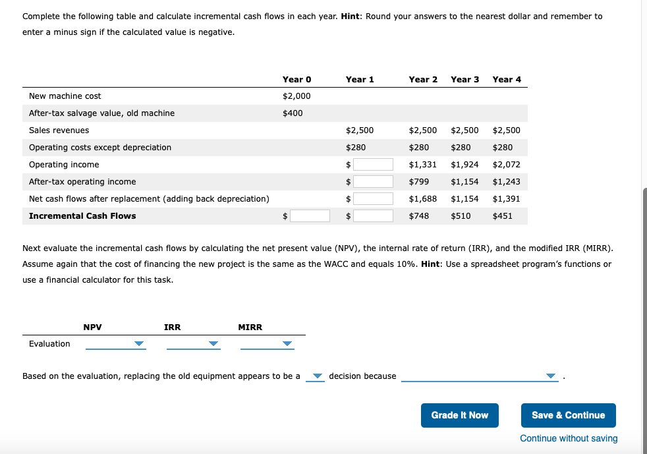Focus the Year 1 Operating income field
Viewport: 647px width, 454px height.
coord(373,165)
